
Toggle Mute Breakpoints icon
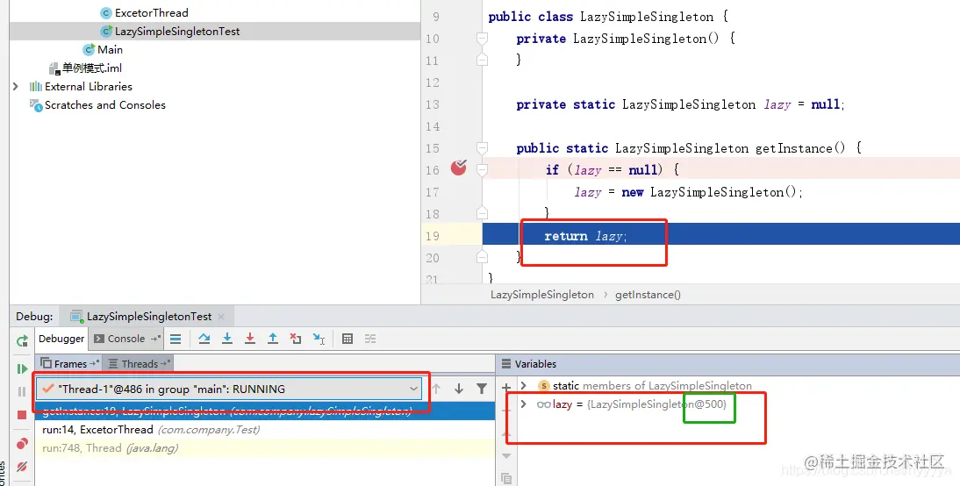[x=22, y=467]
